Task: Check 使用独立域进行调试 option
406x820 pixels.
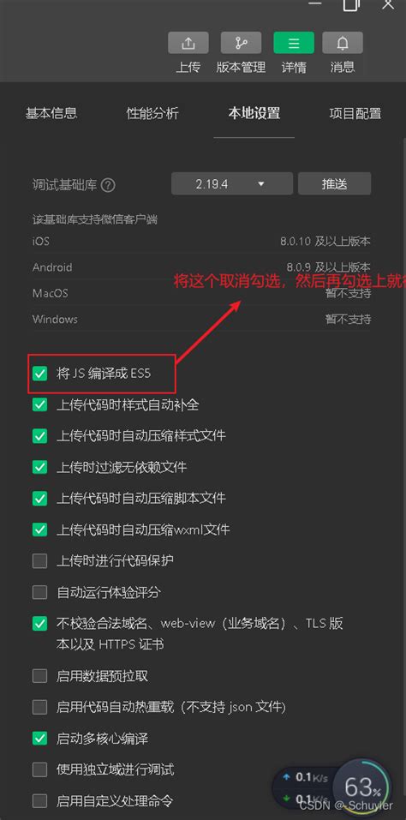Action: point(39,769)
